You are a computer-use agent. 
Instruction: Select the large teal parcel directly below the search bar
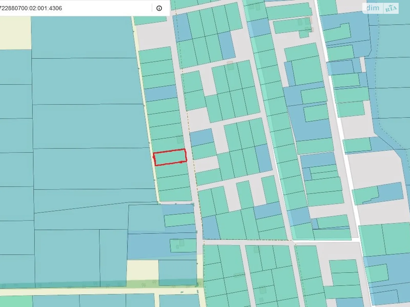pos(82,37)
